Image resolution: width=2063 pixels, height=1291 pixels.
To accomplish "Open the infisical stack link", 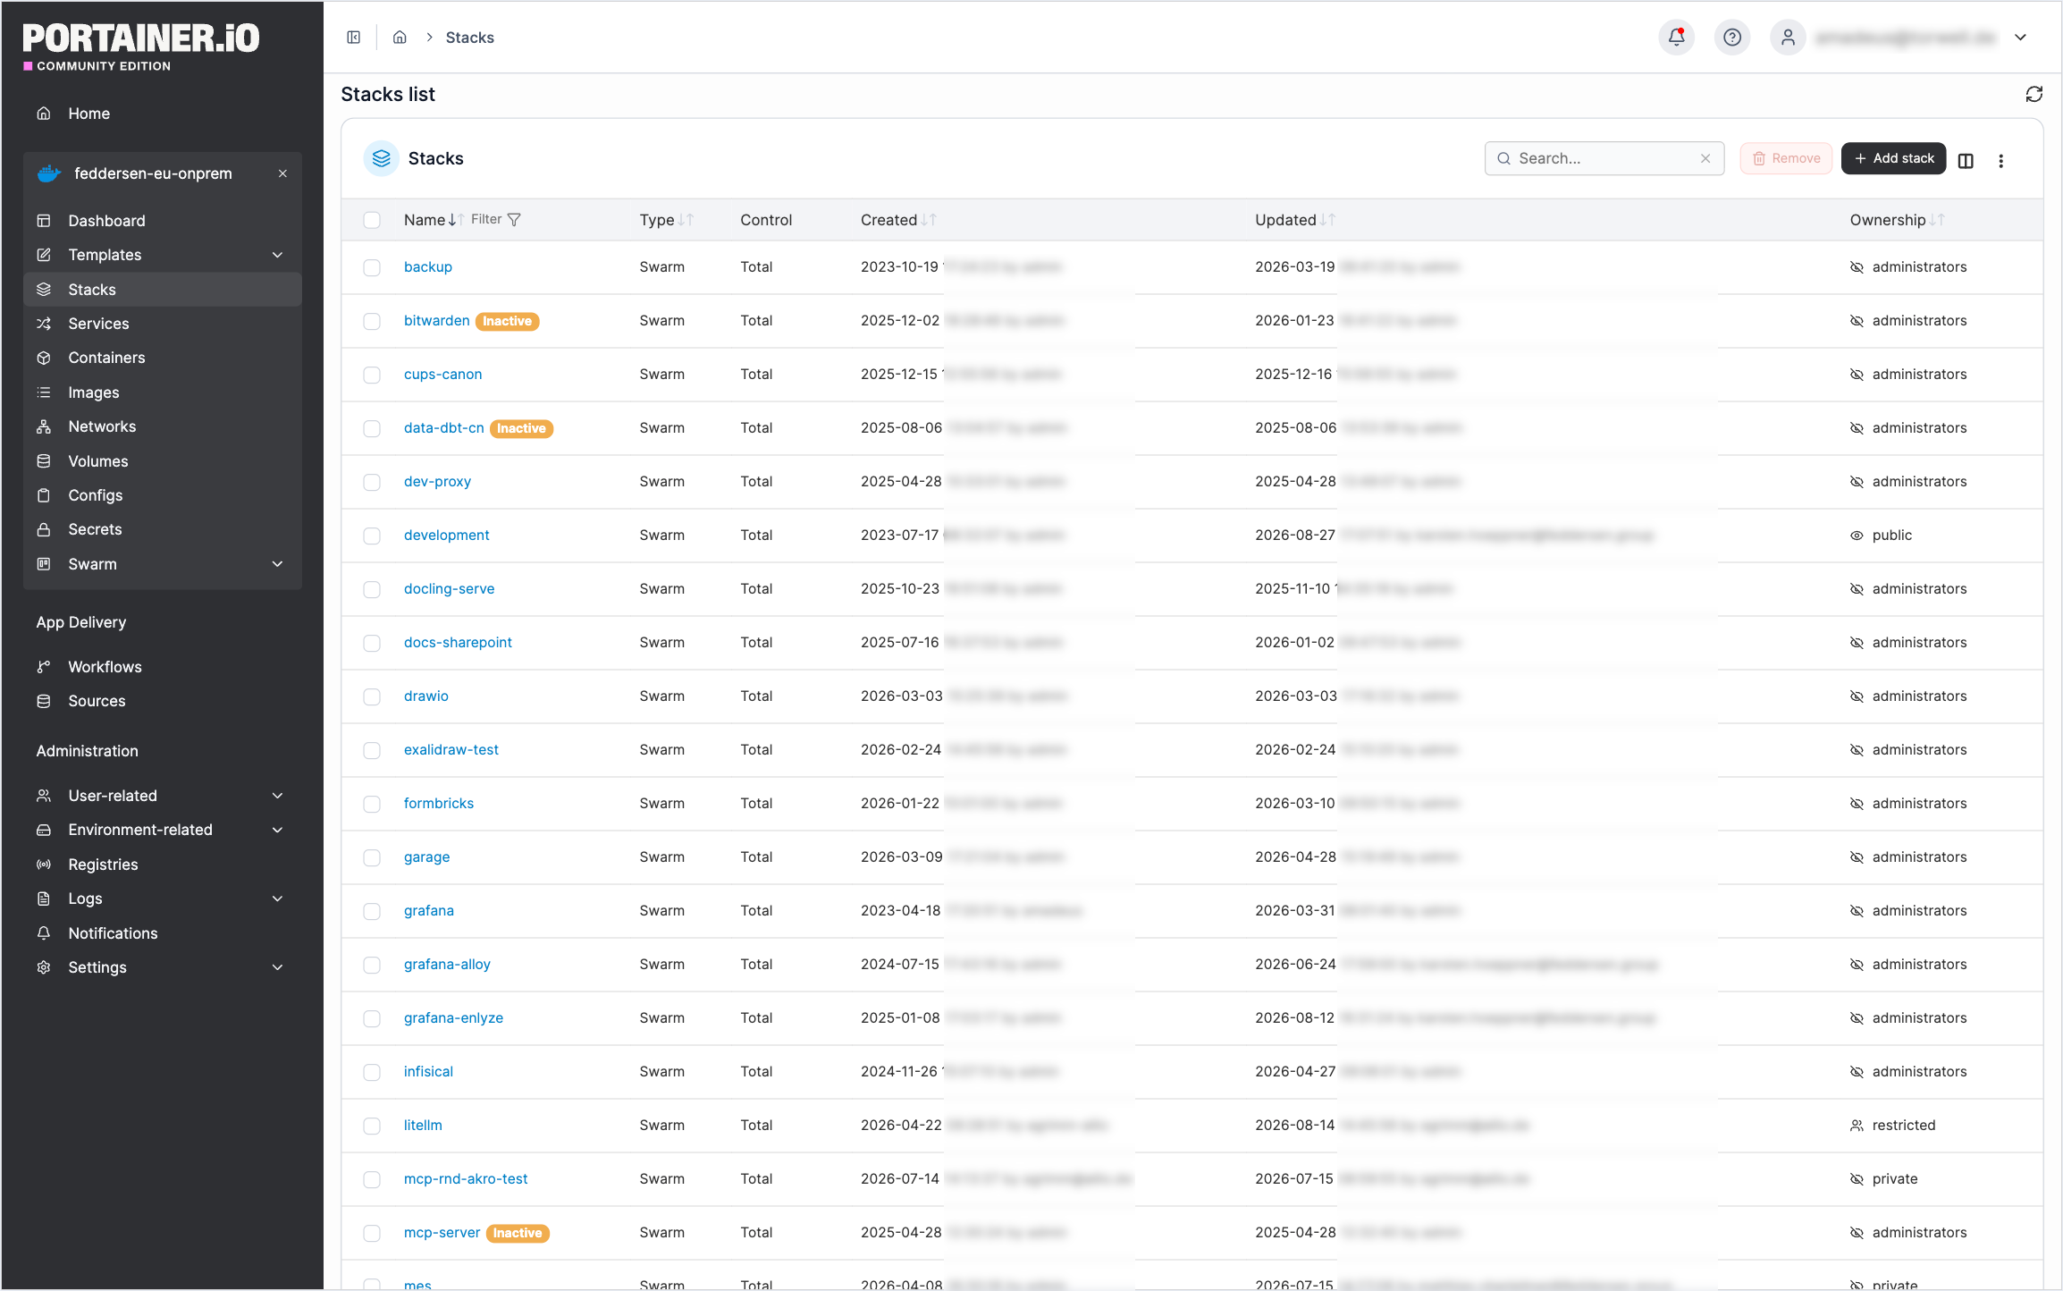I will tap(428, 1072).
